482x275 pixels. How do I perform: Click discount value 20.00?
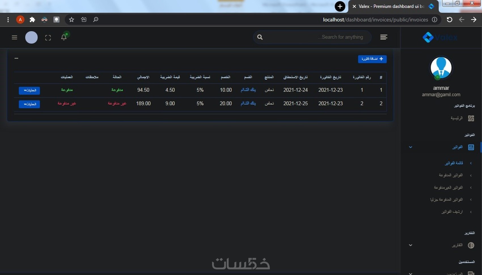coord(226,103)
